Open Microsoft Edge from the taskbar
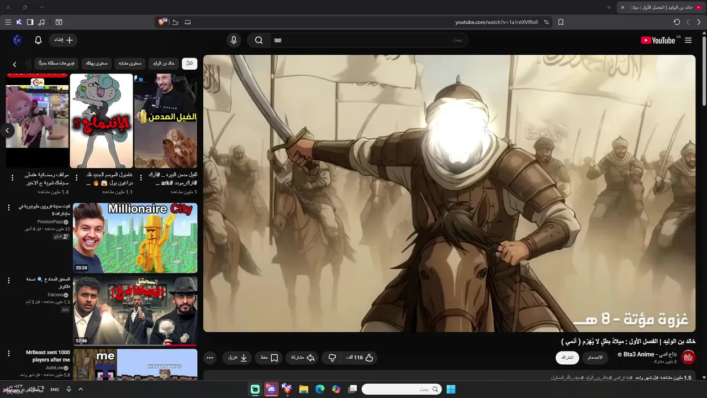The width and height of the screenshot is (707, 398). (320, 389)
